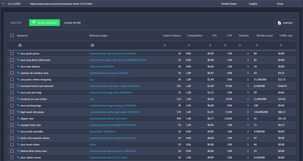Viewport: 303px width, 161px height.
Task: Check the 'zara mini tote bag' row checkbox
Action: (x=12, y=92)
